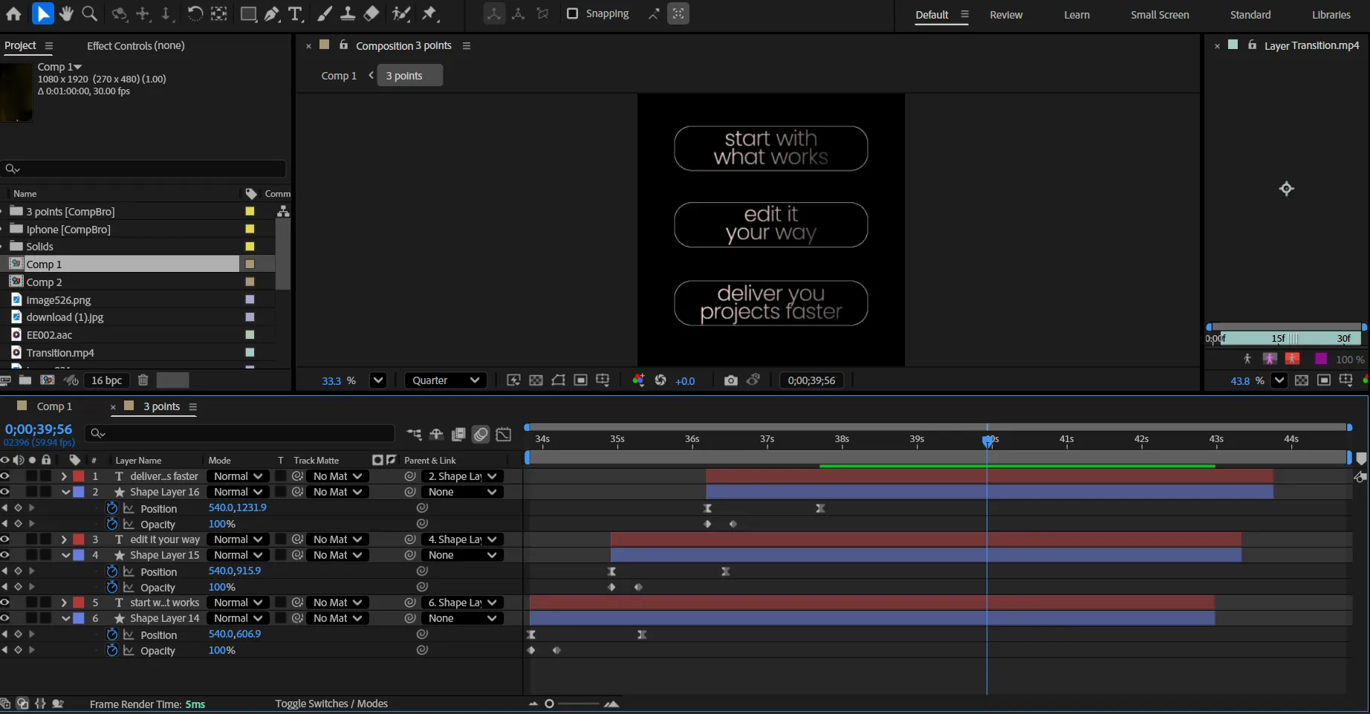The height and width of the screenshot is (714, 1370).
Task: Hide the Shape Layer 16 layer
Action: pyautogui.click(x=5, y=492)
